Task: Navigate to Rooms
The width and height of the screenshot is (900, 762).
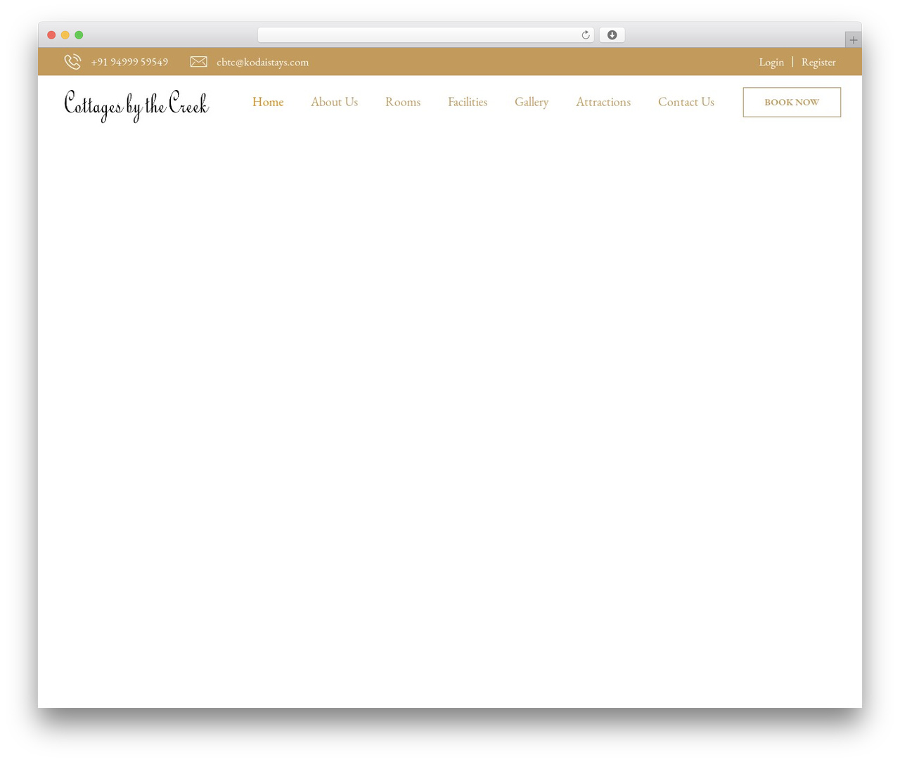Action: coord(403,102)
